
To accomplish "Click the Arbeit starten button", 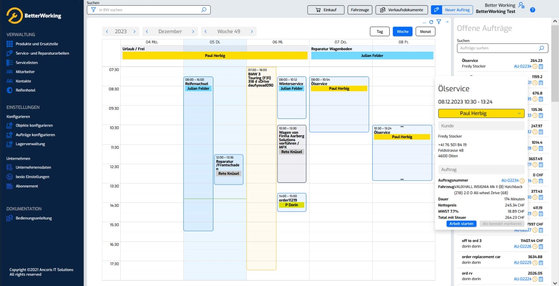I will point(461,224).
